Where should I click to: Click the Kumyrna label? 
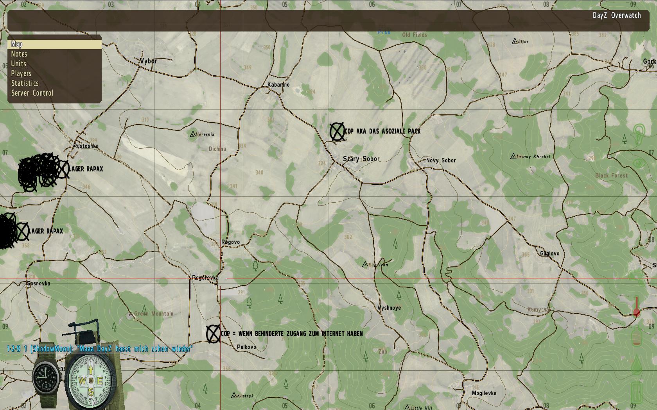539,310
